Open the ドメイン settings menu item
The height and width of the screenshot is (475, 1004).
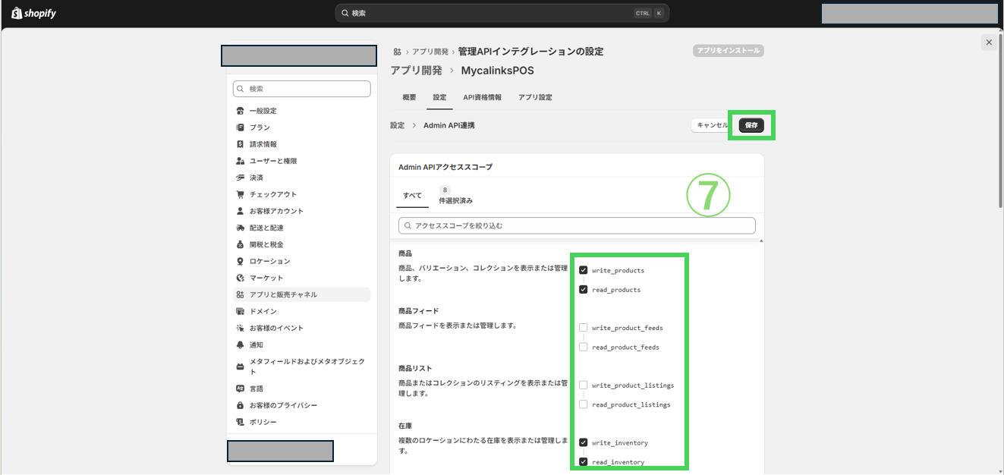click(x=263, y=311)
